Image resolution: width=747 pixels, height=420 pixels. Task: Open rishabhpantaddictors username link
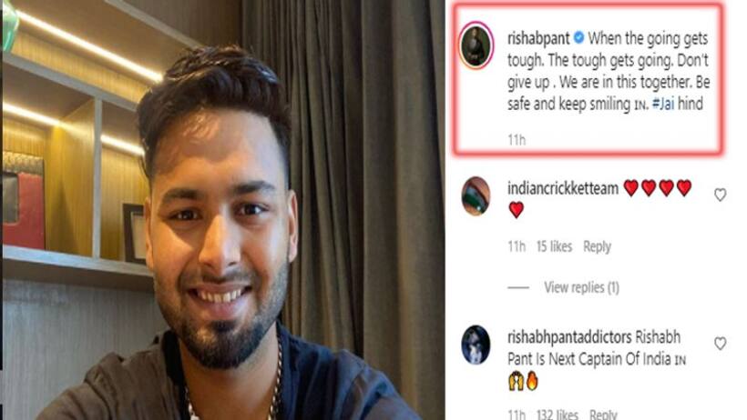(x=569, y=337)
